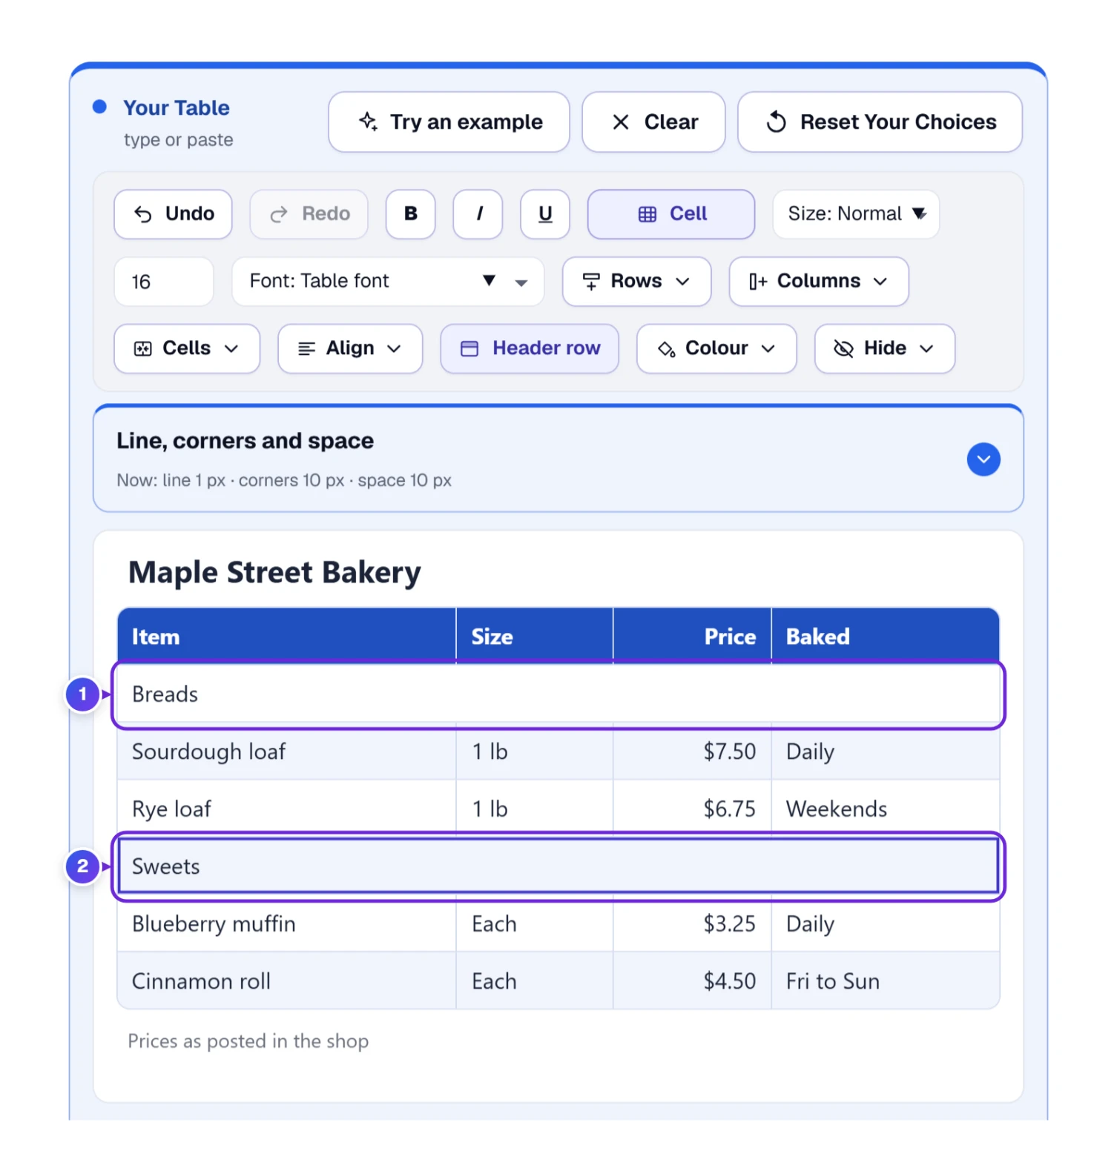Image resolution: width=1117 pixels, height=1165 pixels.
Task: Toggle bold formatting
Action: 410,214
